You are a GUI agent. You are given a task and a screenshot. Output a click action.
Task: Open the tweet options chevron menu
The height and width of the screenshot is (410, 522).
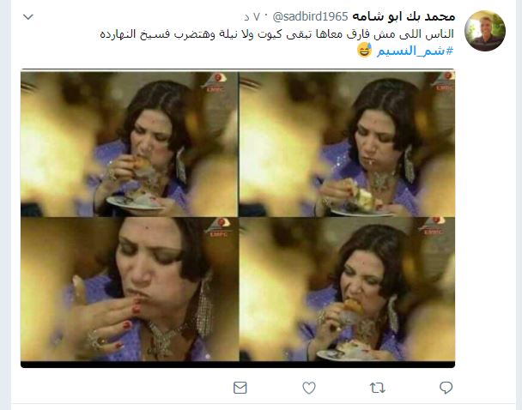click(x=28, y=17)
